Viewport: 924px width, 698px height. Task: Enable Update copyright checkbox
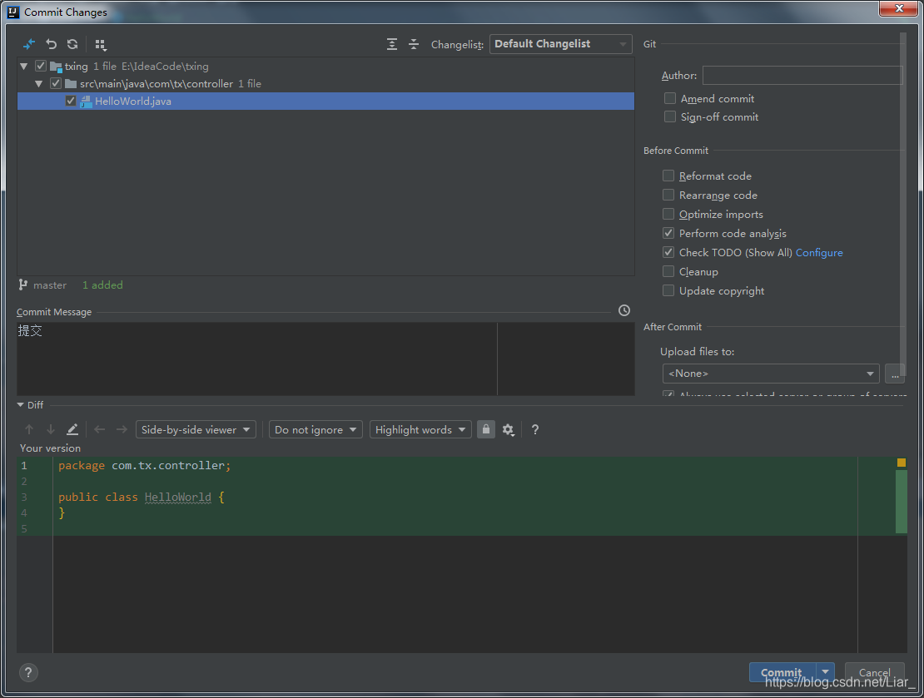tap(668, 290)
